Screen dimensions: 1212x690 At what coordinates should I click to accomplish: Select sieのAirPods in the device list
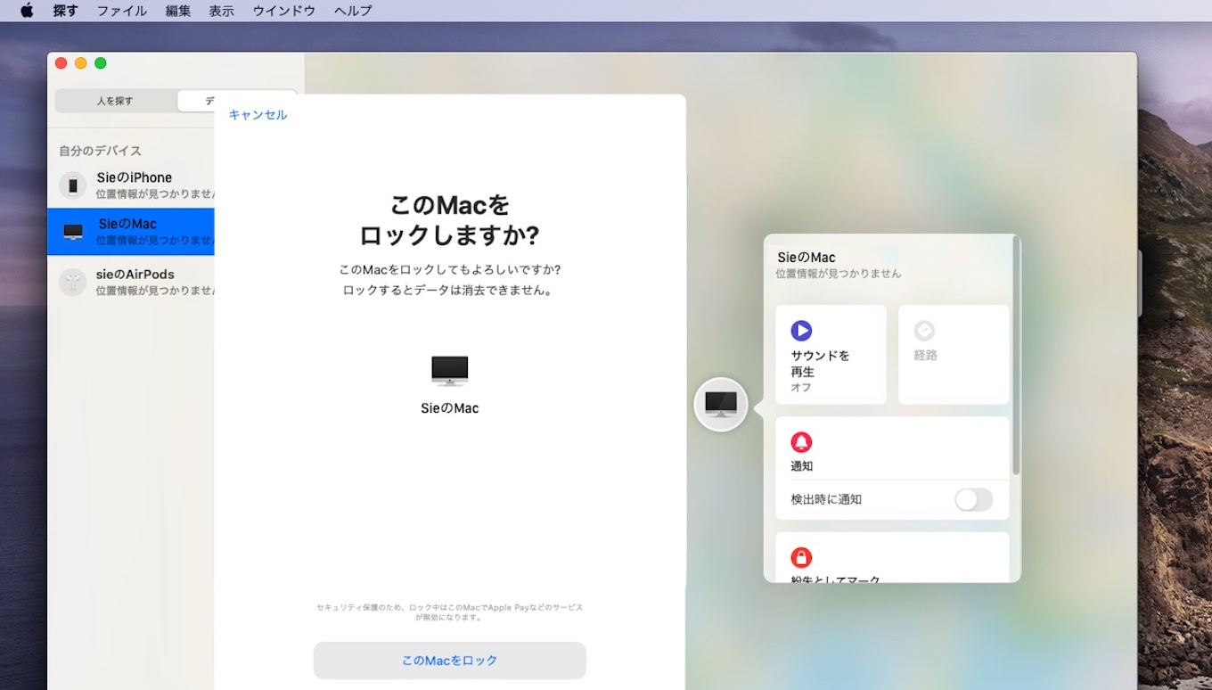(x=131, y=282)
